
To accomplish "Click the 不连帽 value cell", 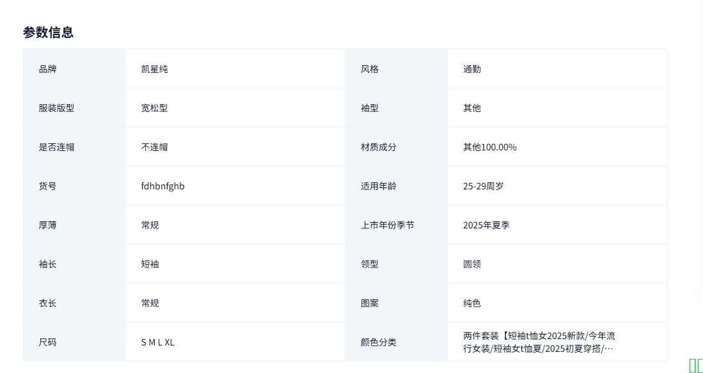I will tap(154, 147).
